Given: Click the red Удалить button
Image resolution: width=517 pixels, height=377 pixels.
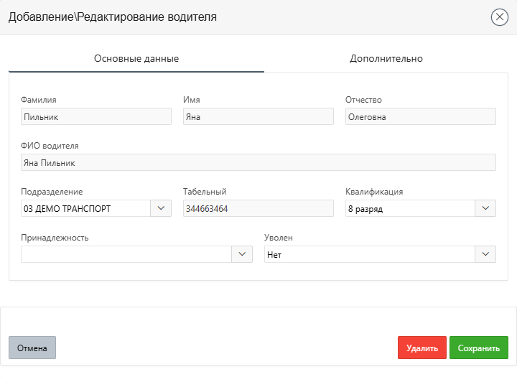Looking at the screenshot, I should pos(422,348).
